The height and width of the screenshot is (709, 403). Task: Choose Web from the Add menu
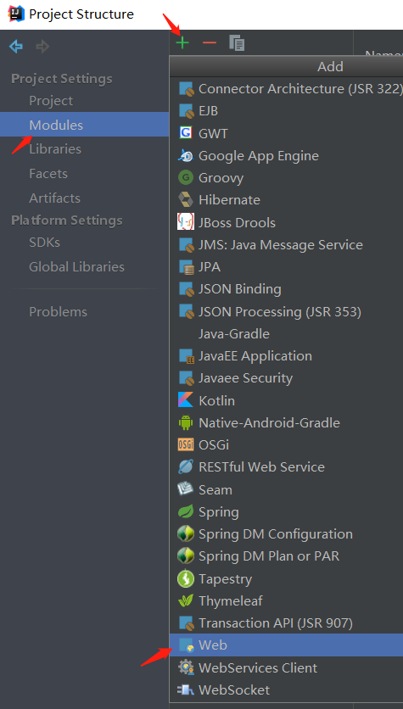point(286,645)
